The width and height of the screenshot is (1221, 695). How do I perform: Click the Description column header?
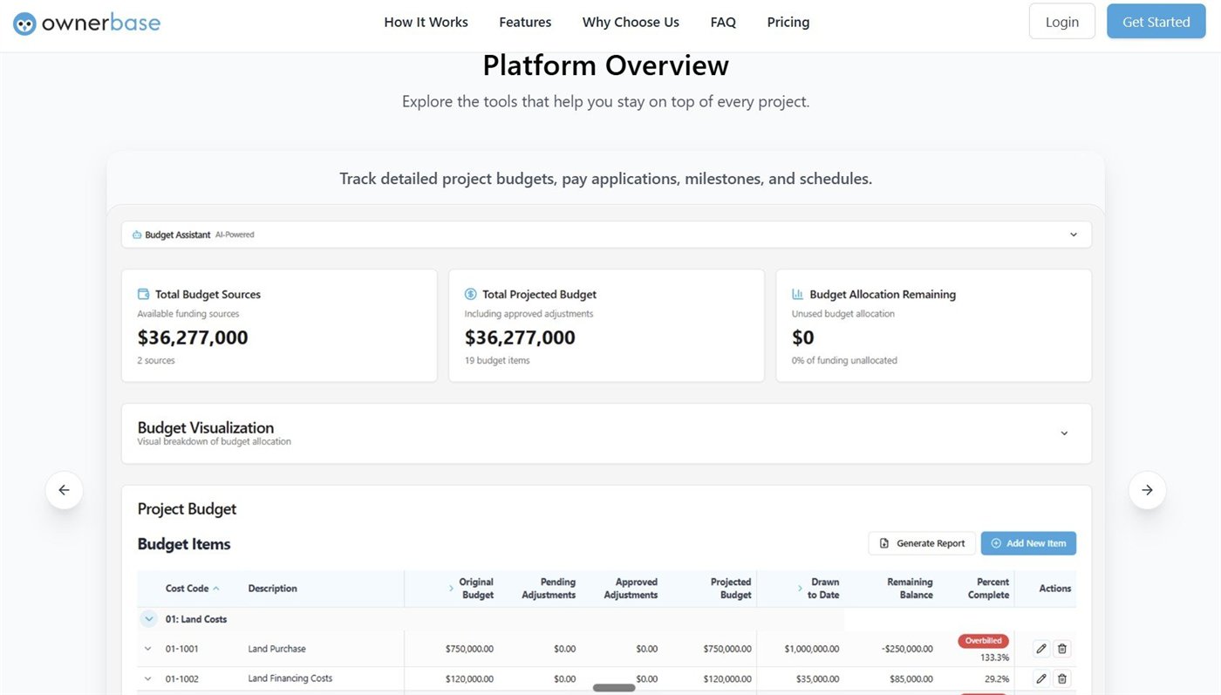[x=272, y=589]
